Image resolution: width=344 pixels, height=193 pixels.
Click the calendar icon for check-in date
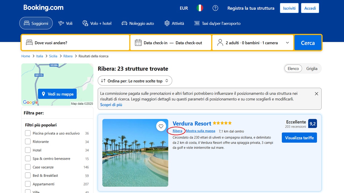tap(138, 43)
